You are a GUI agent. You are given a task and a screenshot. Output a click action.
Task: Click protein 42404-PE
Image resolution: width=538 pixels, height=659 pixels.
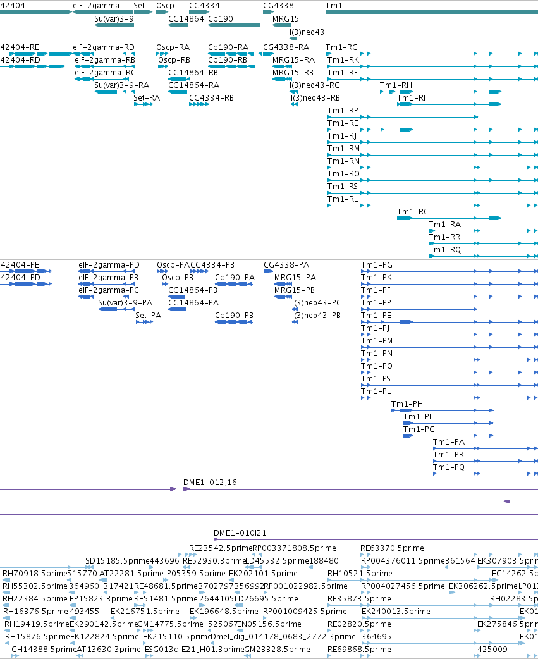(20, 265)
